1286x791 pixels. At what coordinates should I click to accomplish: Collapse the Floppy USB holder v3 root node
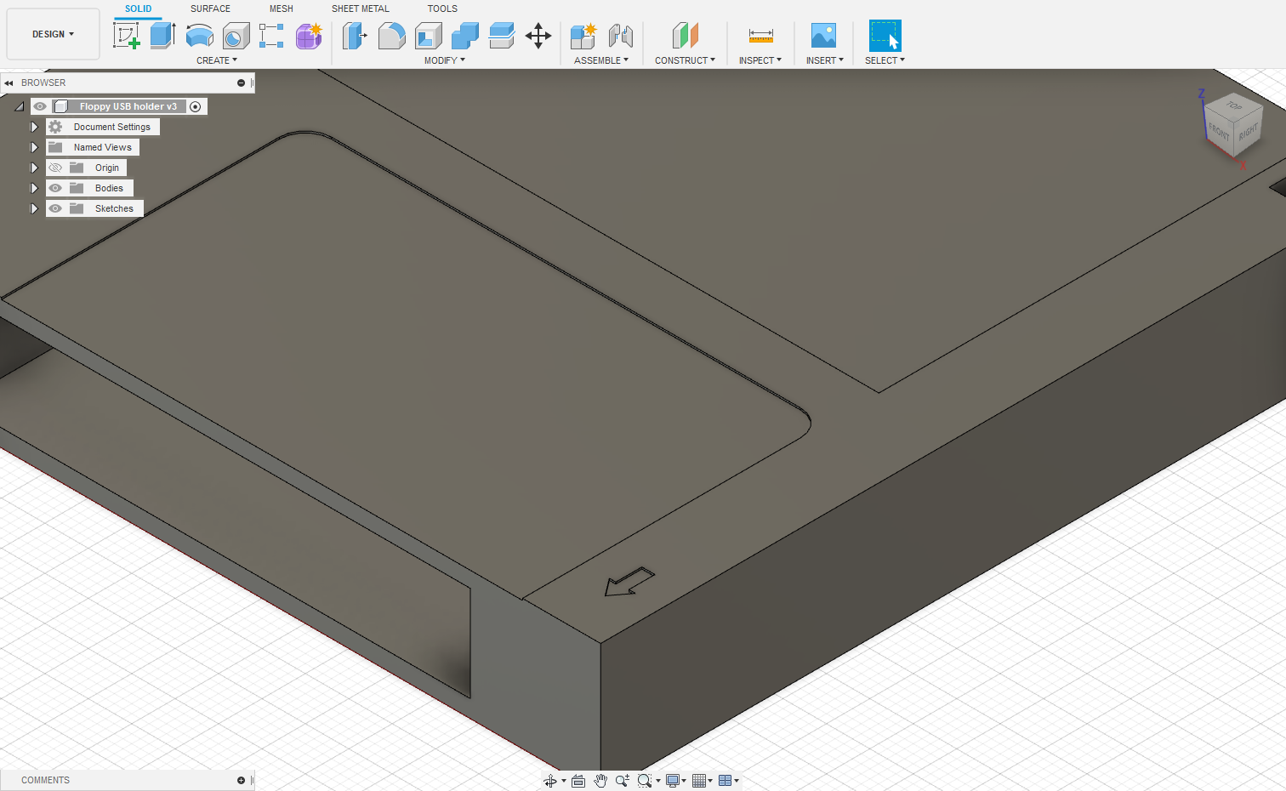coord(19,106)
